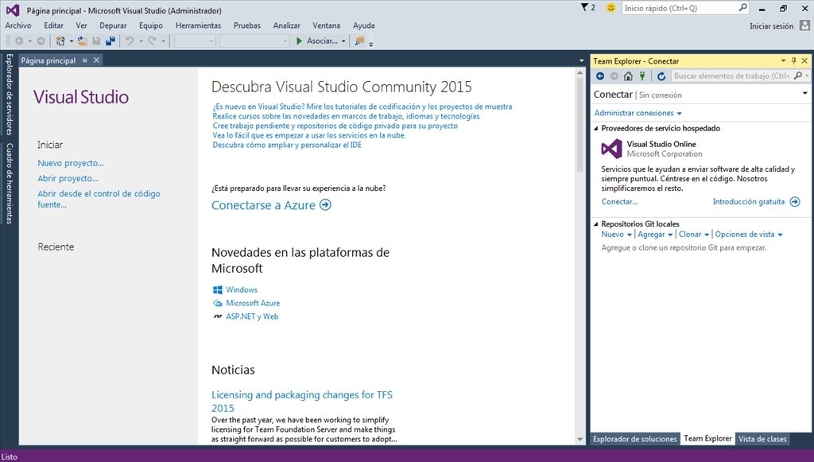Collapse Proveedores de servicio hospedado section
The height and width of the screenshot is (462, 814).
click(x=596, y=128)
